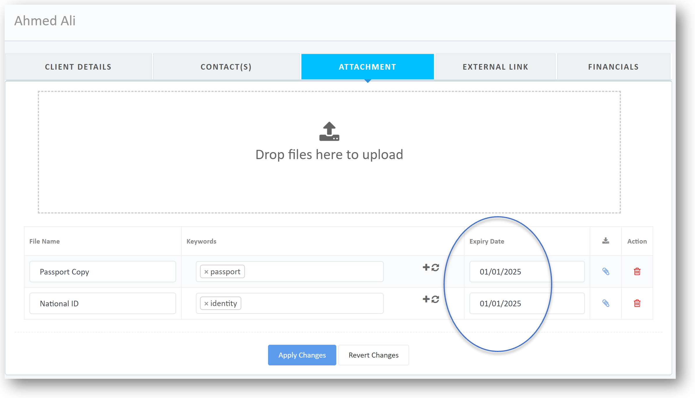The image size is (695, 398).
Task: Remove the passport keyword tag
Action: (206, 272)
